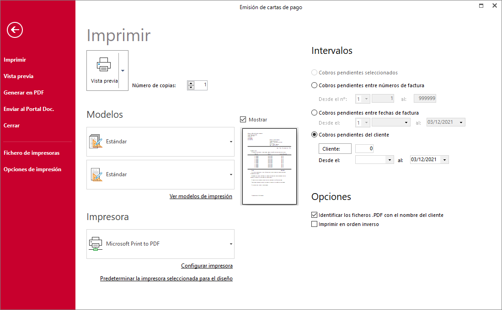Uncheck Identificar los ficheros .PDF checkbox
This screenshot has width=502, height=310.
click(314, 215)
